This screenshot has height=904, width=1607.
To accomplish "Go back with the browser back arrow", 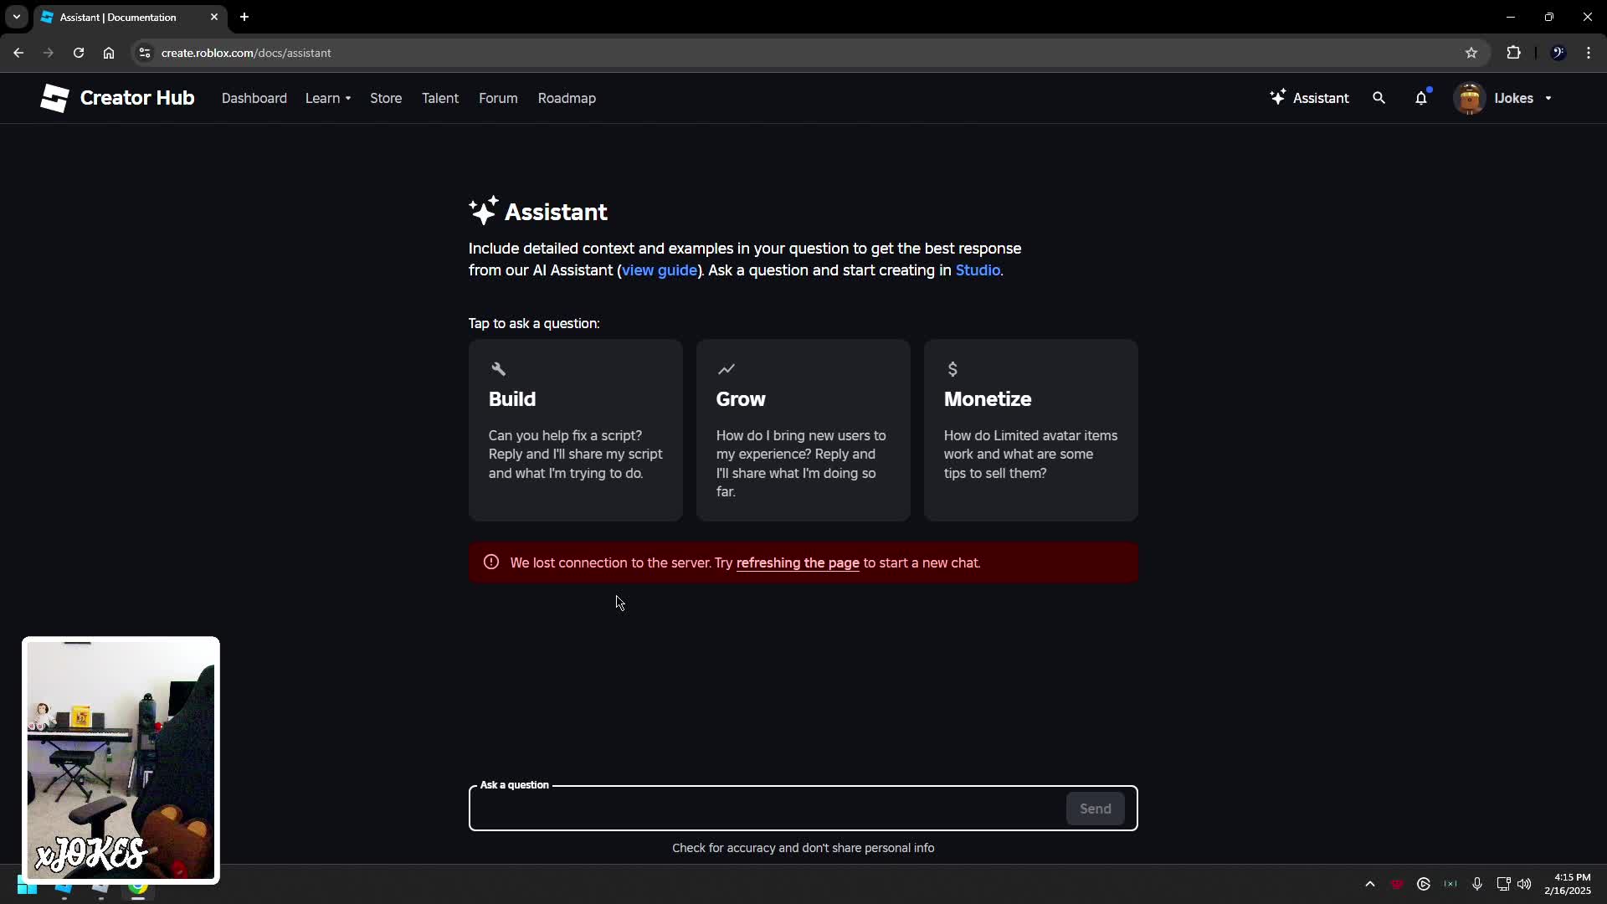I will point(18,53).
